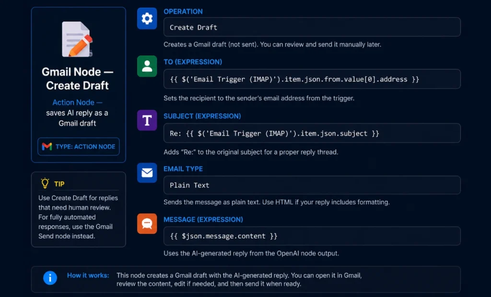Click the orange chat bubble Message icon
491x297 pixels.
[147, 224]
